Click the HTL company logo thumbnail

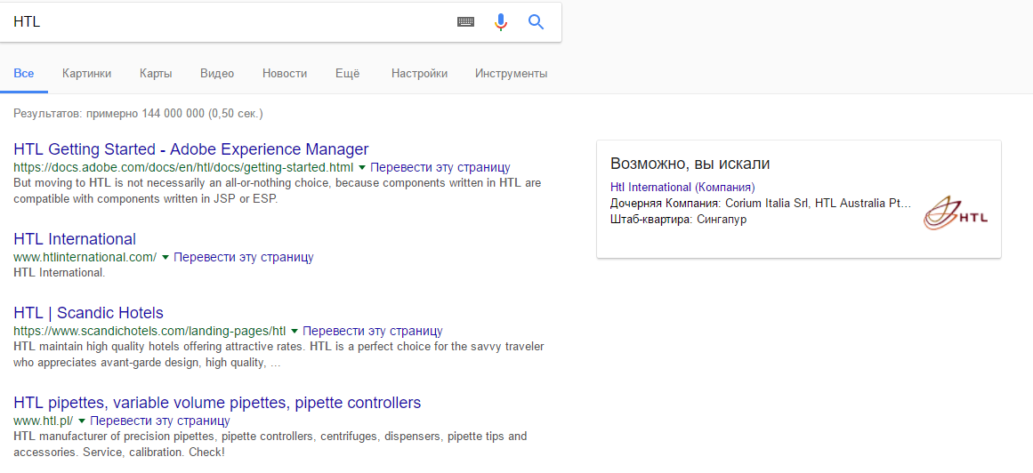point(956,212)
